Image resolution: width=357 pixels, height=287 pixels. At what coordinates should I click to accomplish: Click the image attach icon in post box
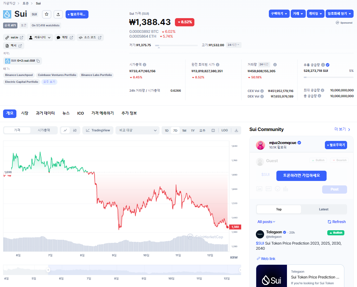tap(259, 189)
